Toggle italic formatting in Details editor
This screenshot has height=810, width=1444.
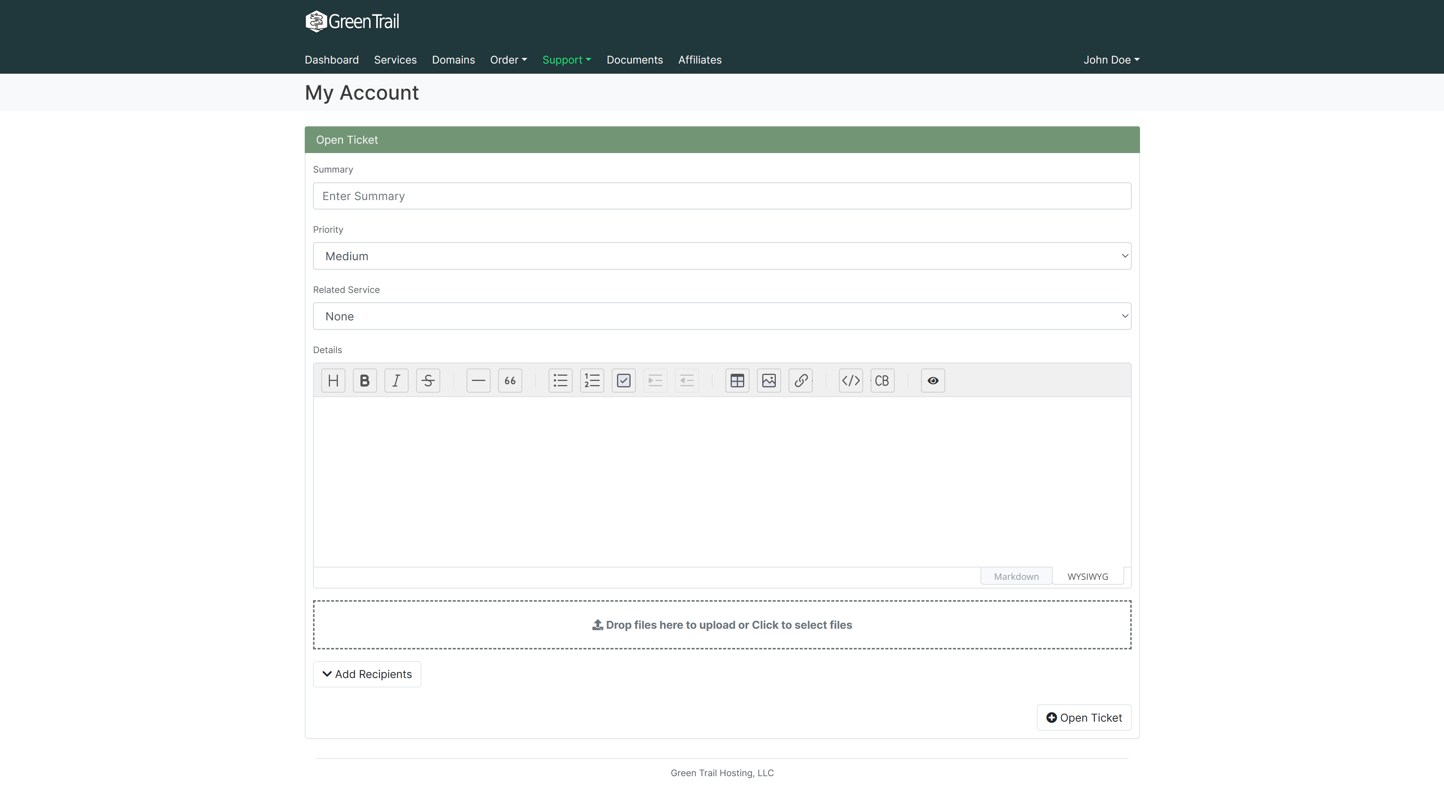396,381
